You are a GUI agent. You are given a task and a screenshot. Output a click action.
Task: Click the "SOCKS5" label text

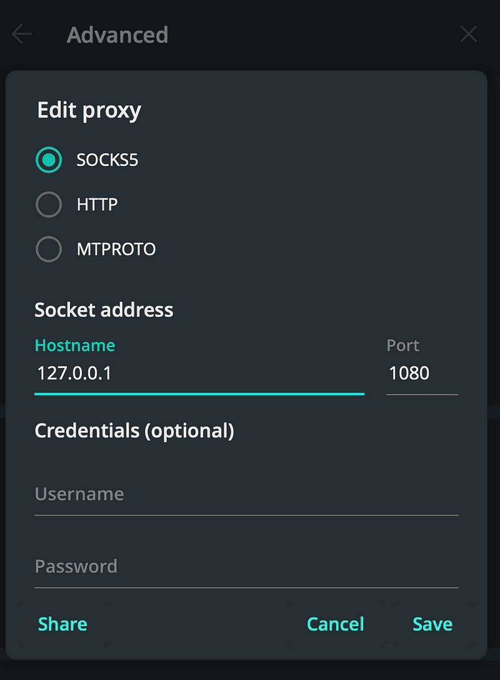pyautogui.click(x=107, y=160)
